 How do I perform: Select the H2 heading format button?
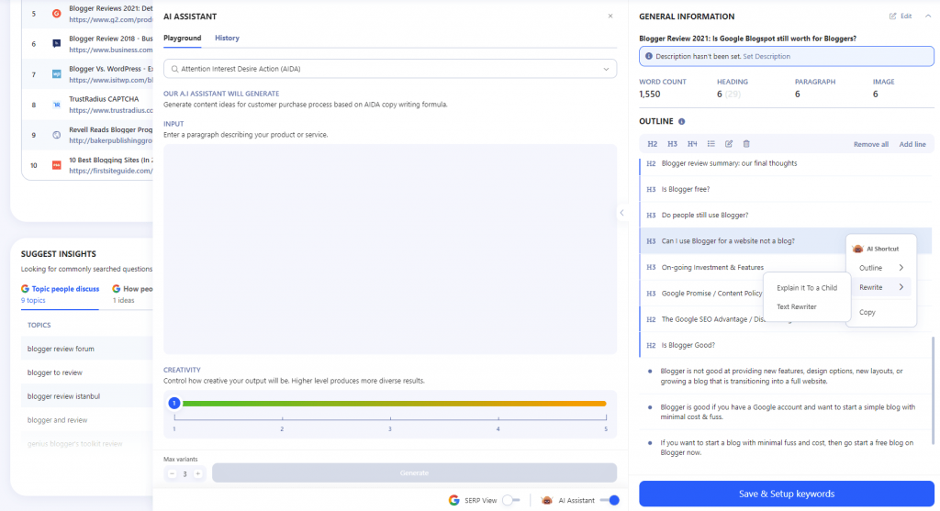(653, 144)
